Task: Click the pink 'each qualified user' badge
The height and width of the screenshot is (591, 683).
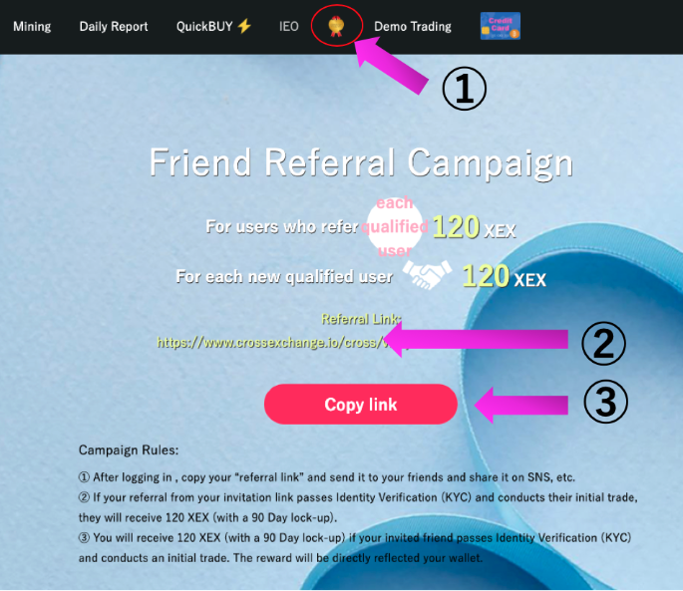Action: [x=395, y=226]
